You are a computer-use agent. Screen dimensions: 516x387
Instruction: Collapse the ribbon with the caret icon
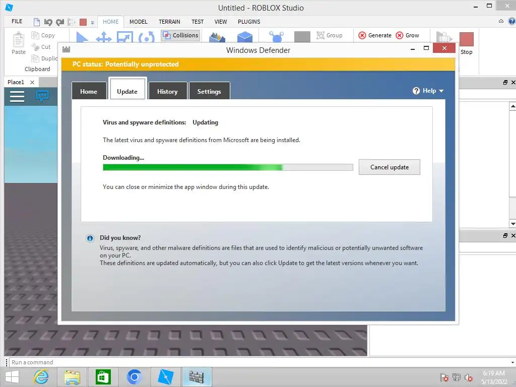pos(501,21)
